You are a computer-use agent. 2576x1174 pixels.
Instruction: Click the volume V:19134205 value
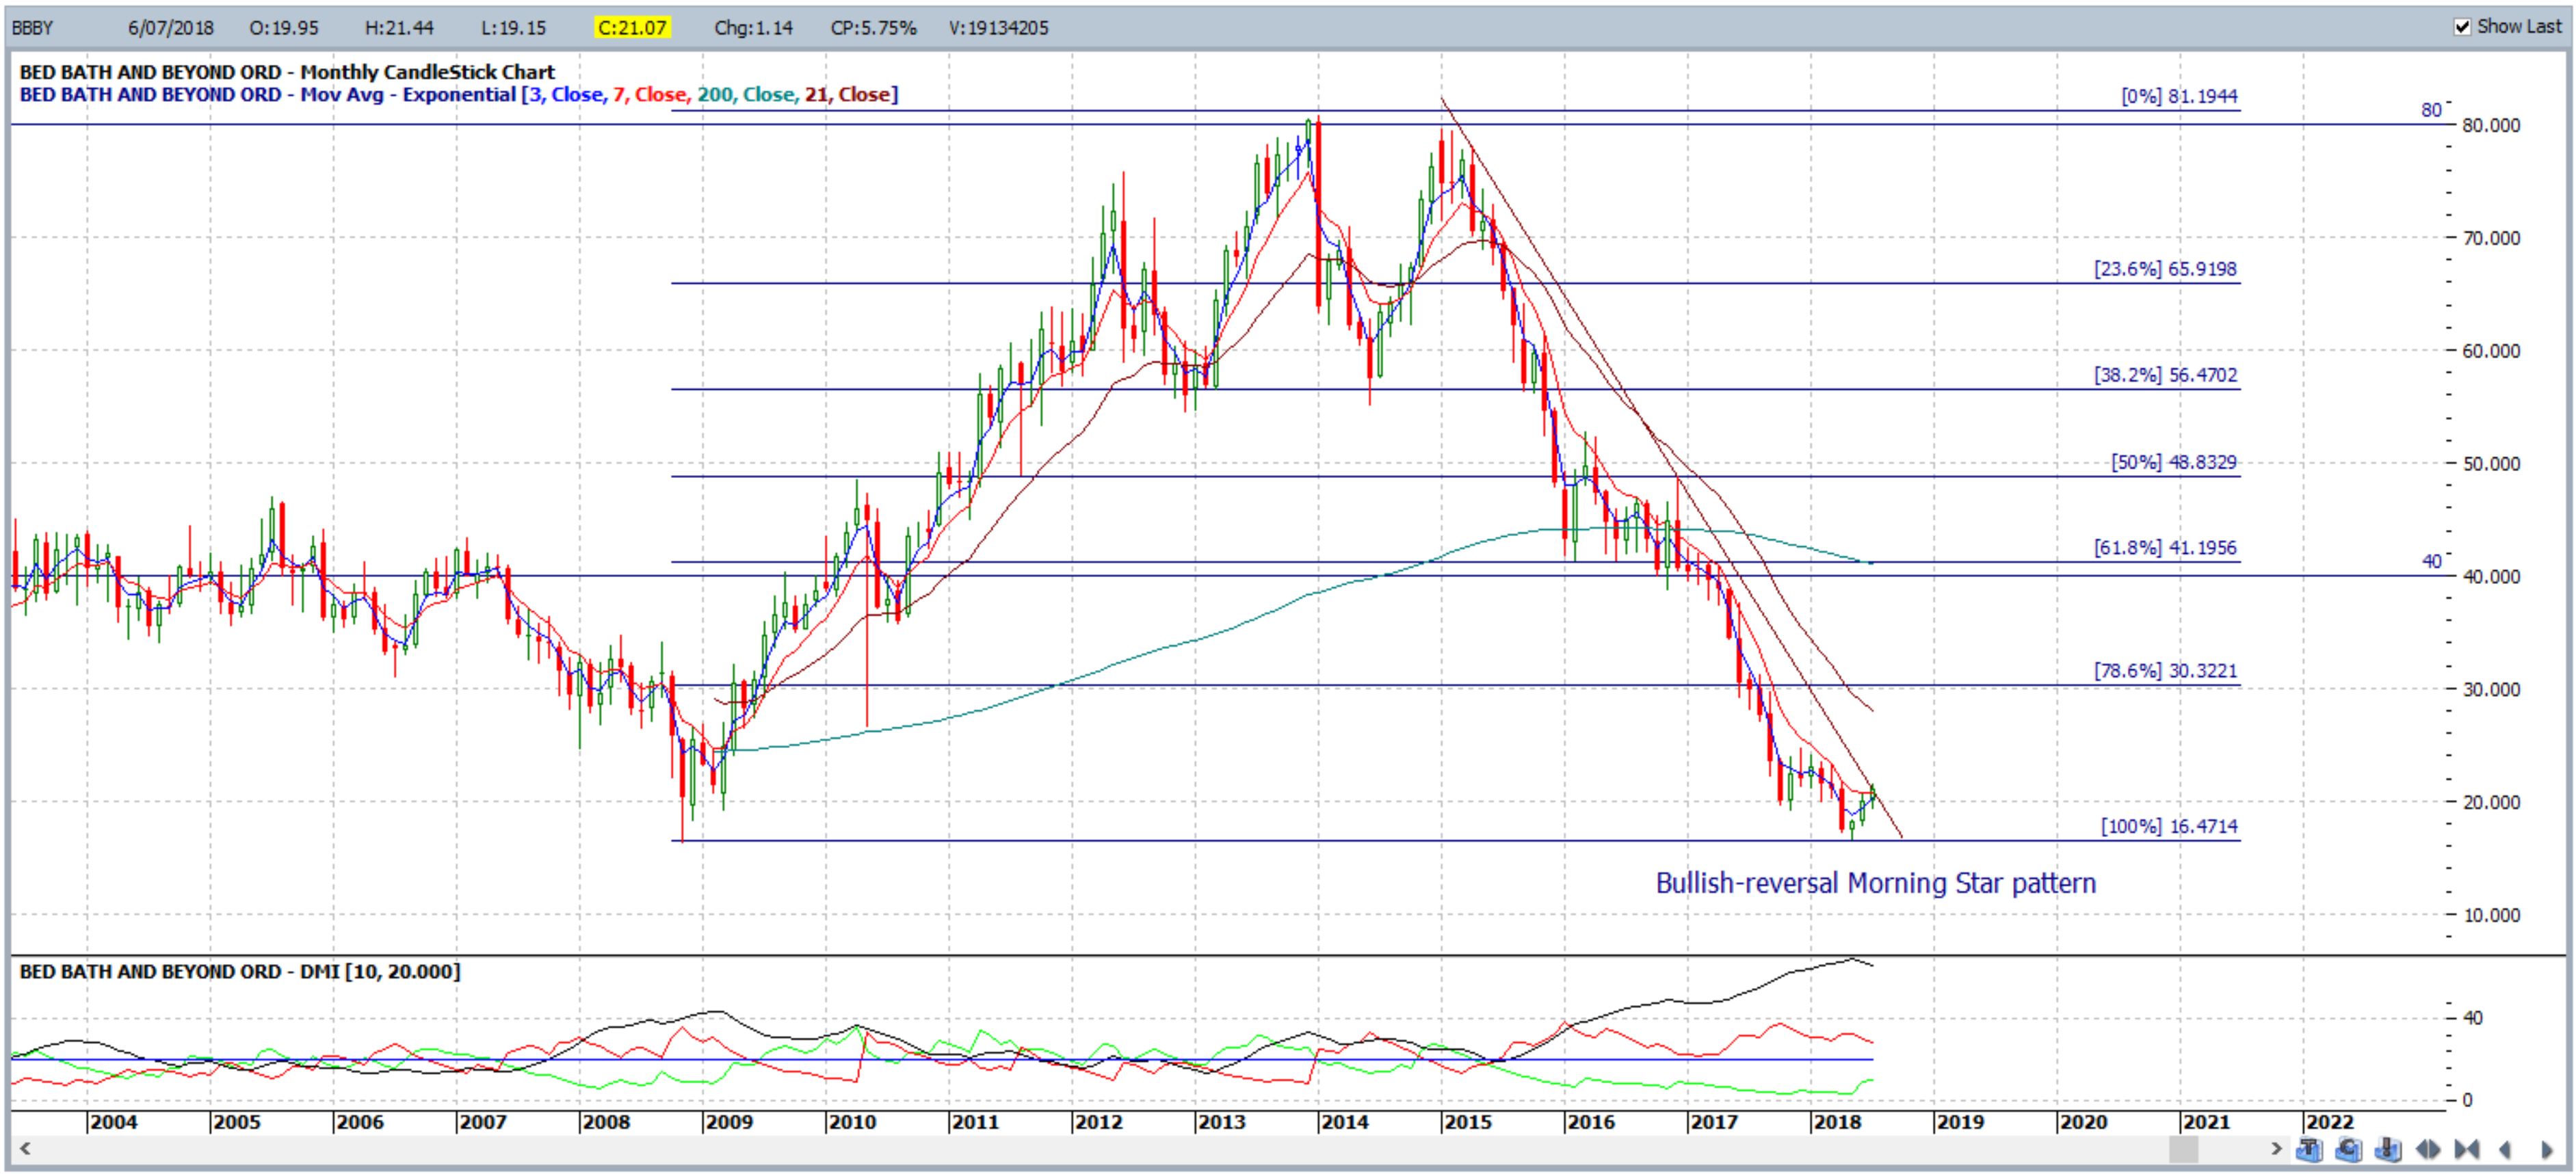[x=999, y=28]
